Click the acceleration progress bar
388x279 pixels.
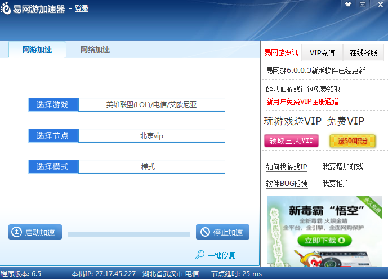coord(128,234)
